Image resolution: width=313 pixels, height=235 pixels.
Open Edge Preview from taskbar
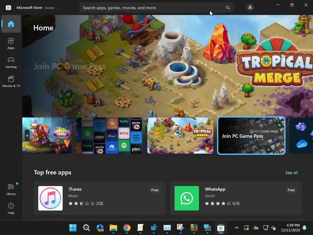(x=100, y=228)
